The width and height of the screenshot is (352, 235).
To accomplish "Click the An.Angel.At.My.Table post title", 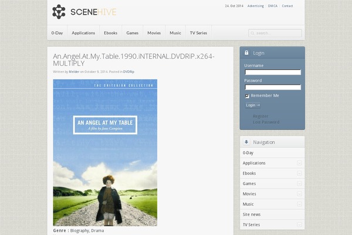I will [134, 59].
